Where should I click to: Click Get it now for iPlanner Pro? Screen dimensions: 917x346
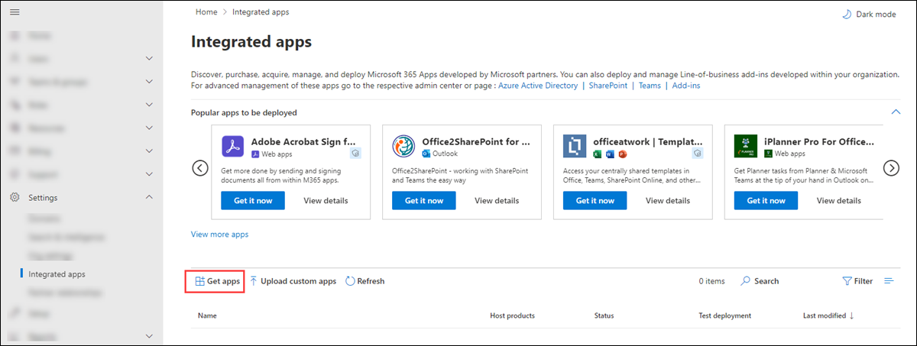tap(766, 200)
